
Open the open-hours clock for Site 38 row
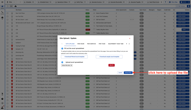[x=141, y=97]
